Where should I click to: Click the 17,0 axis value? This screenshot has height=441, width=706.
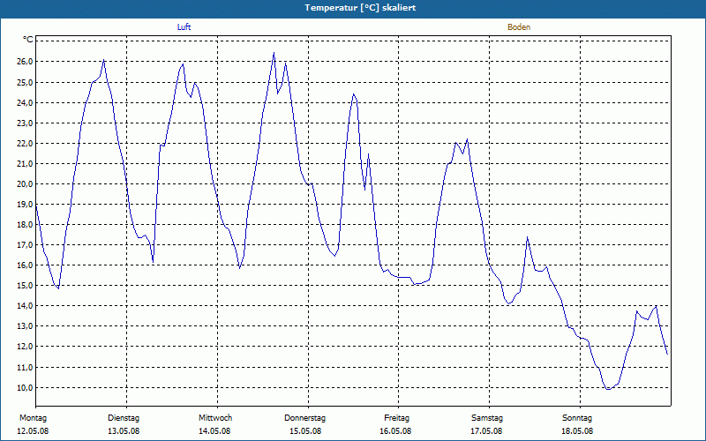[25, 245]
